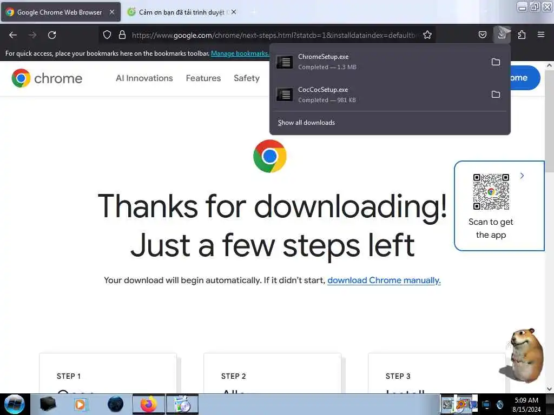The image size is (554, 415).
Task: Open the dark globe taskbar icon
Action: coord(115,404)
